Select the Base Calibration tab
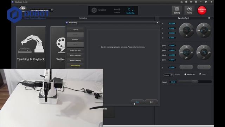Viewport: 225px width, 127px height. coord(75,56)
